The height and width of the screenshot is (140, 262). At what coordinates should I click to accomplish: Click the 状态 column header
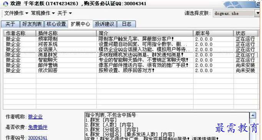(246, 33)
